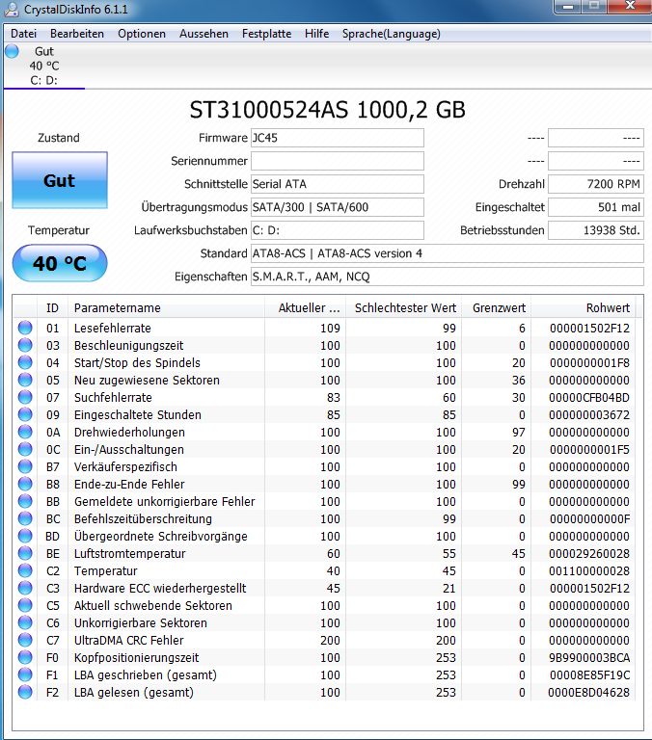The width and height of the screenshot is (652, 740).
Task: Click the status orb for Suchfehlerrate
Action: point(25,397)
